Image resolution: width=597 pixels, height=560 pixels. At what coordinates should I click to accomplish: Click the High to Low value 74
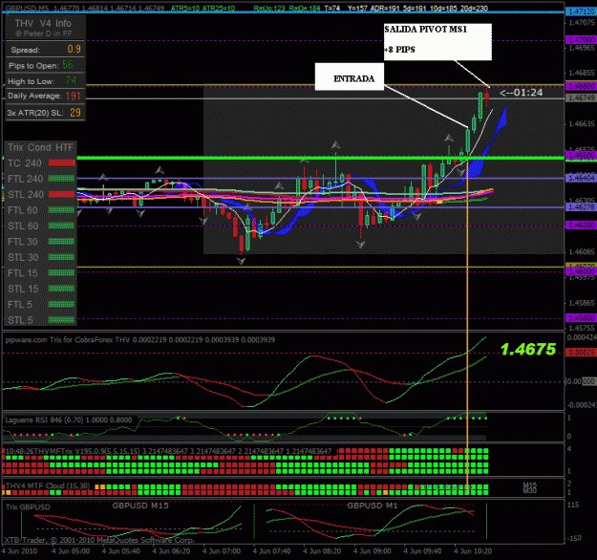point(71,81)
